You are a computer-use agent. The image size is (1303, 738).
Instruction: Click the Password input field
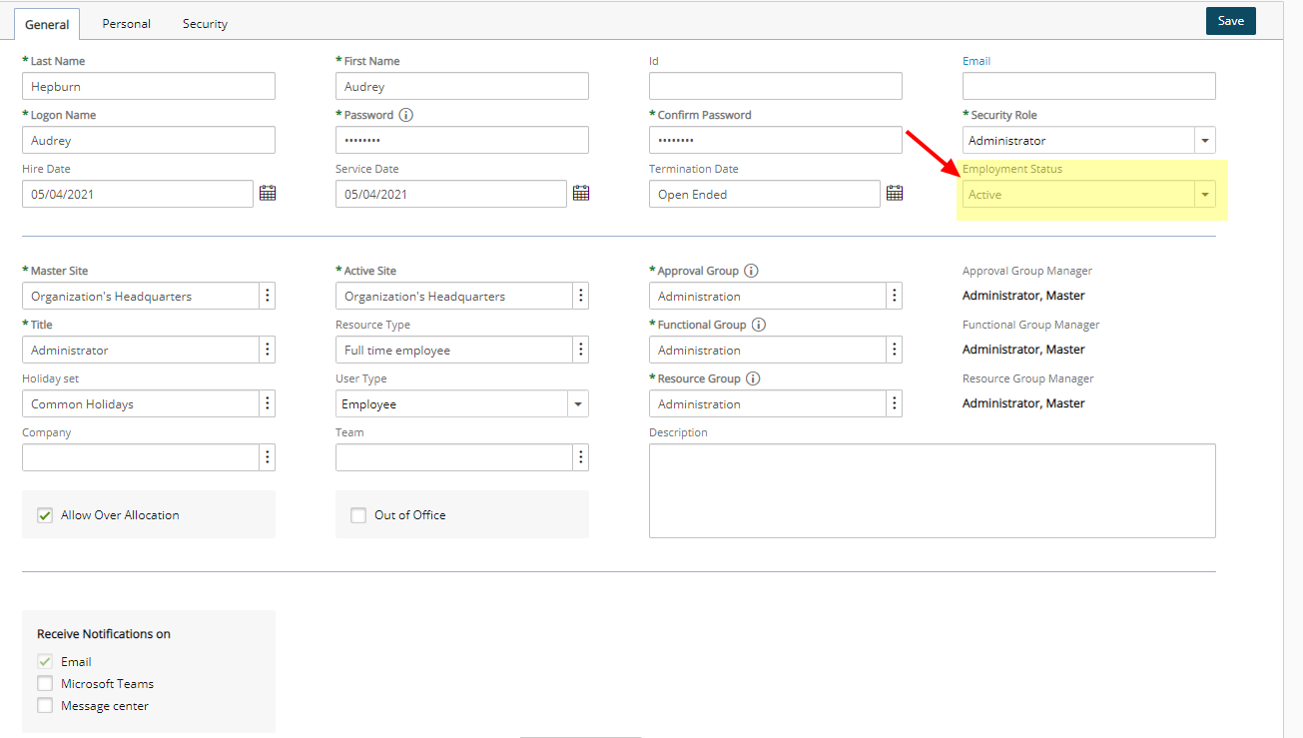pyautogui.click(x=462, y=141)
